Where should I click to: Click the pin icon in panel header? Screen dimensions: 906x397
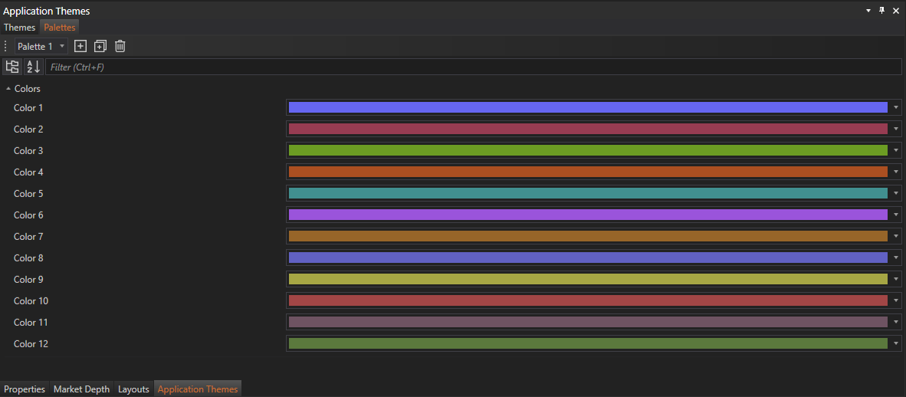pyautogui.click(x=881, y=11)
